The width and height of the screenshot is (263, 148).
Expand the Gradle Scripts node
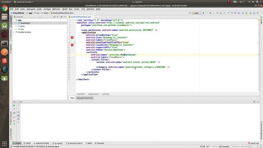point(14,32)
